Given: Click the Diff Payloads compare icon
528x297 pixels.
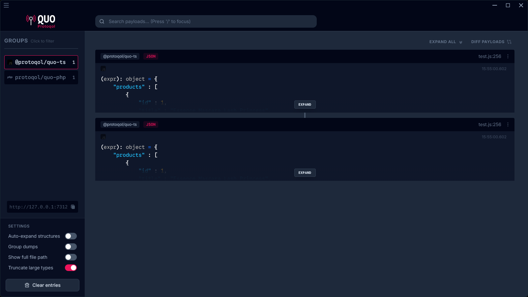Looking at the screenshot, I should pyautogui.click(x=509, y=42).
